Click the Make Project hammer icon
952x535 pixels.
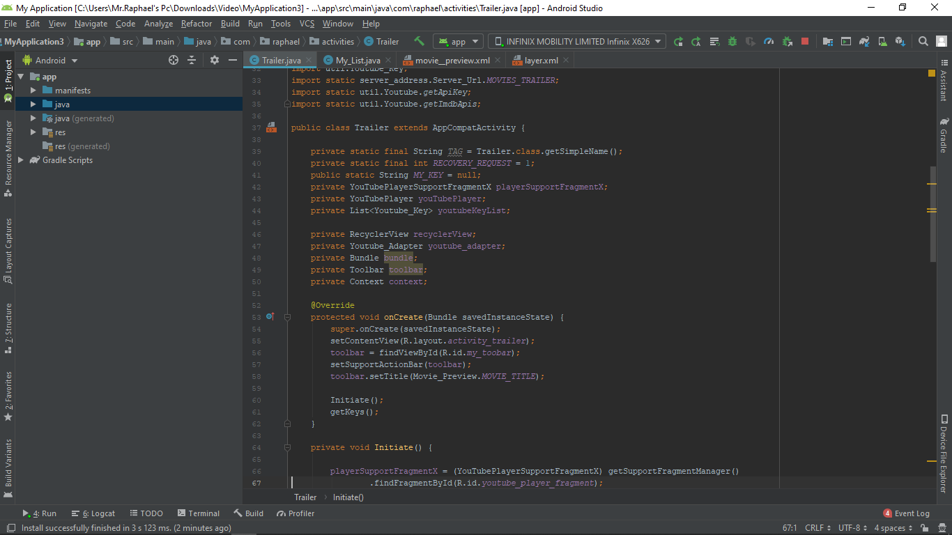click(x=419, y=42)
